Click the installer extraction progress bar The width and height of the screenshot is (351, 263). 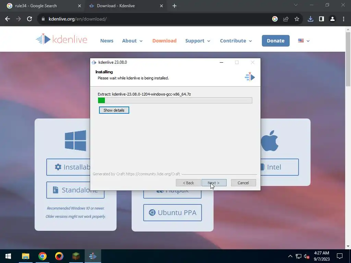175,100
